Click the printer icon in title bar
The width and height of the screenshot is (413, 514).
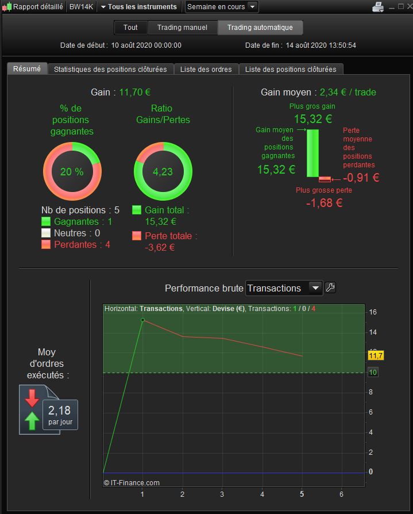point(378,7)
